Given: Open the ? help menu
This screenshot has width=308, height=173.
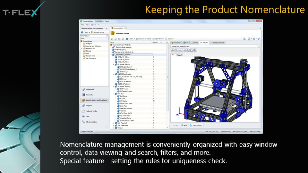Looking at the screenshot, I should pos(98,25).
